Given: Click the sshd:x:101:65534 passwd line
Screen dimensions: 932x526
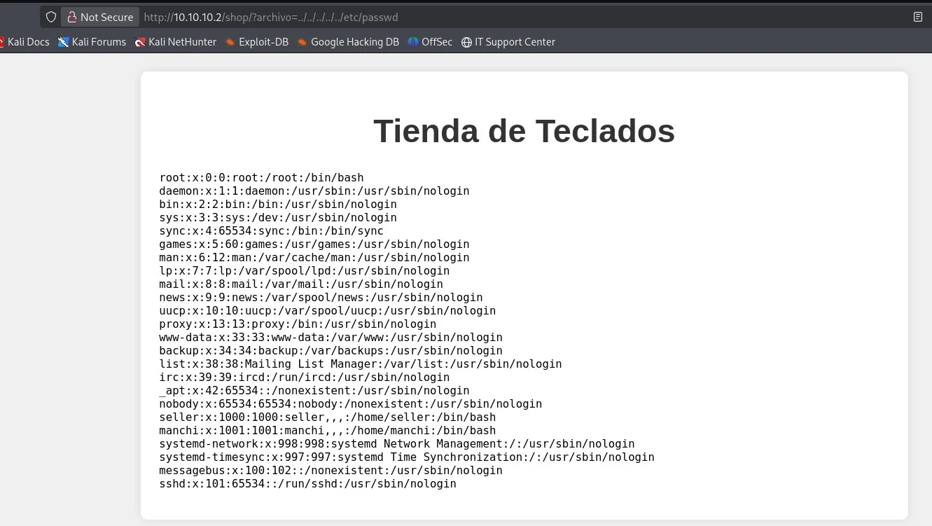Looking at the screenshot, I should click(x=307, y=484).
